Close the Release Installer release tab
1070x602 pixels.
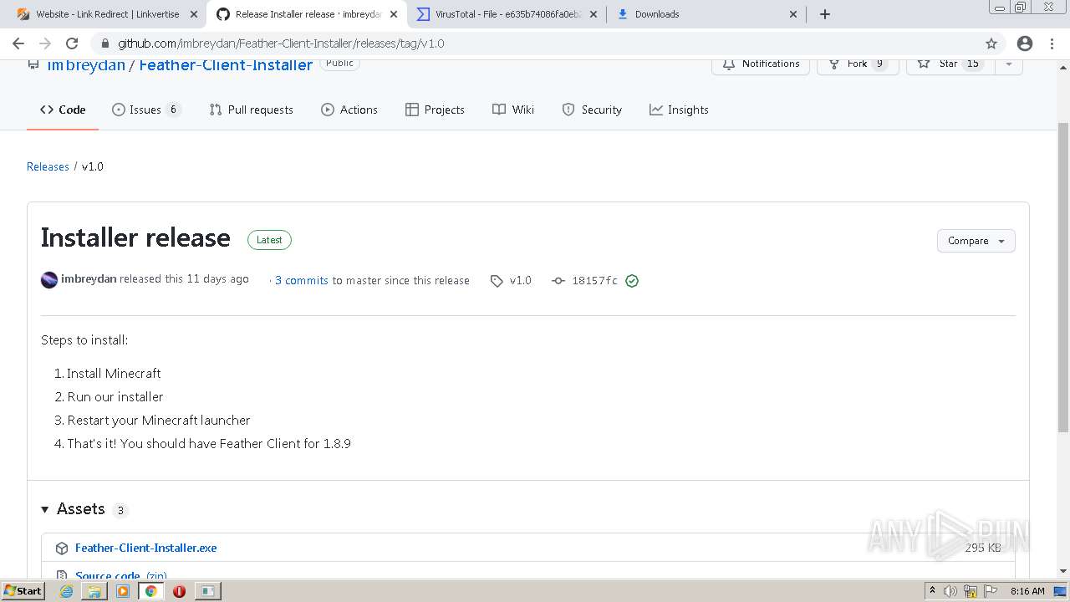(394, 14)
